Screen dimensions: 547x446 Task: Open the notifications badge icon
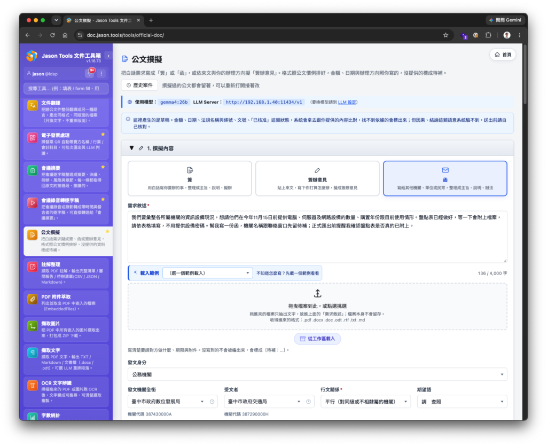click(90, 73)
